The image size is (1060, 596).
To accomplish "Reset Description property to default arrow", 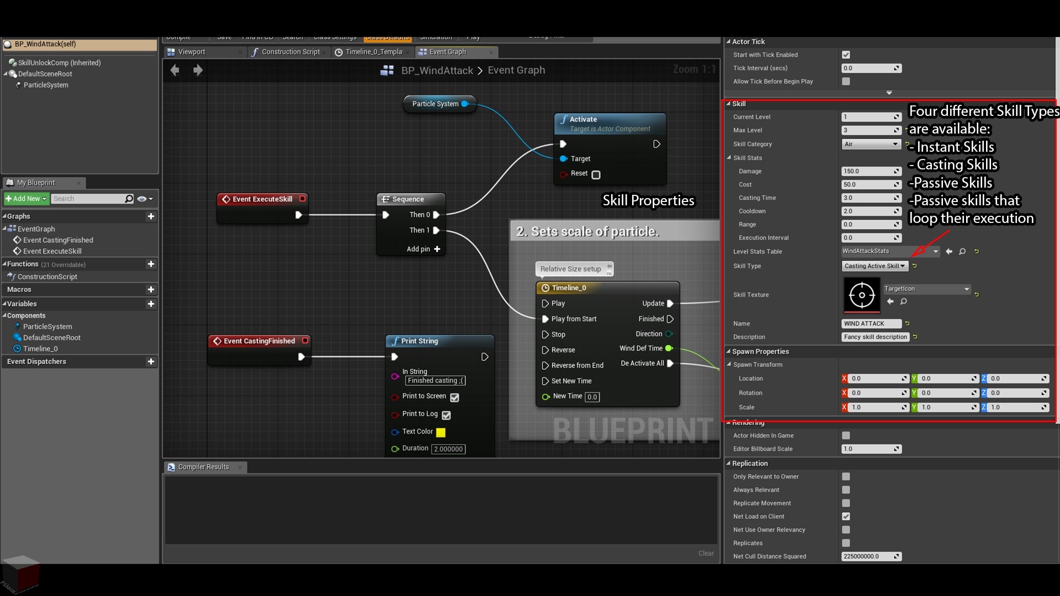I will pyautogui.click(x=915, y=337).
